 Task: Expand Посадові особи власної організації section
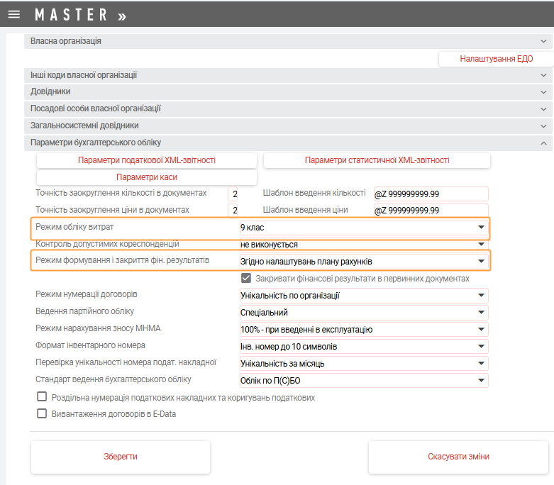[x=288, y=108]
